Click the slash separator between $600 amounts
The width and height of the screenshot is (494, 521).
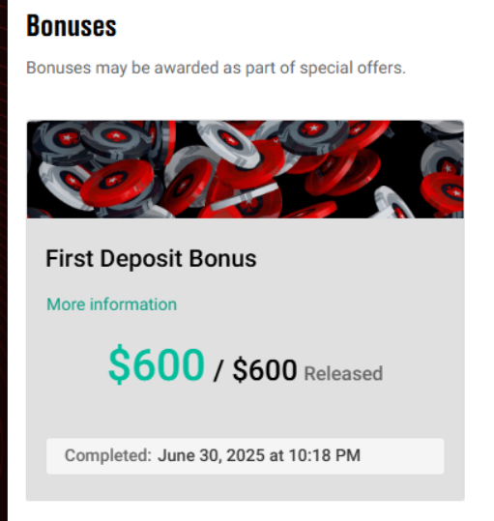tap(218, 370)
